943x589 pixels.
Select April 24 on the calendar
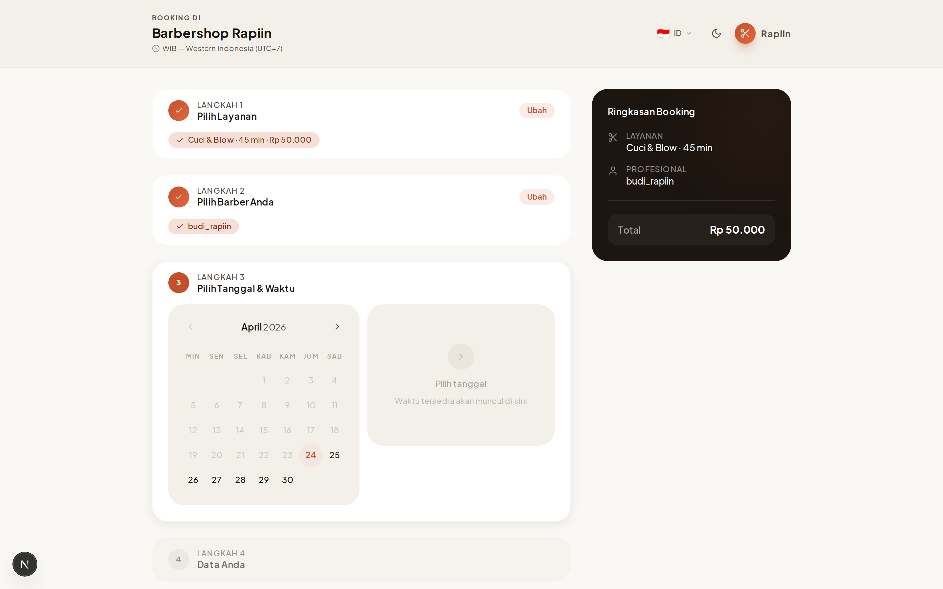click(310, 455)
